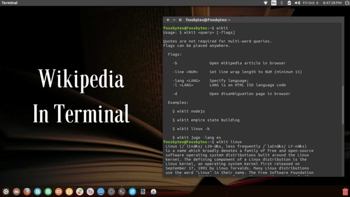
Task: Click the '$ wikit nodejs' example line
Action: click(189, 111)
